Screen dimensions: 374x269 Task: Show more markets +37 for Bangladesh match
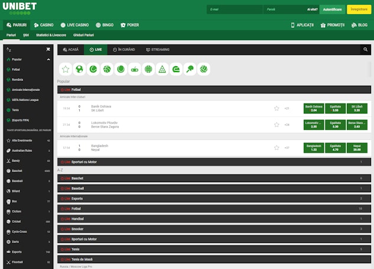click(x=287, y=148)
